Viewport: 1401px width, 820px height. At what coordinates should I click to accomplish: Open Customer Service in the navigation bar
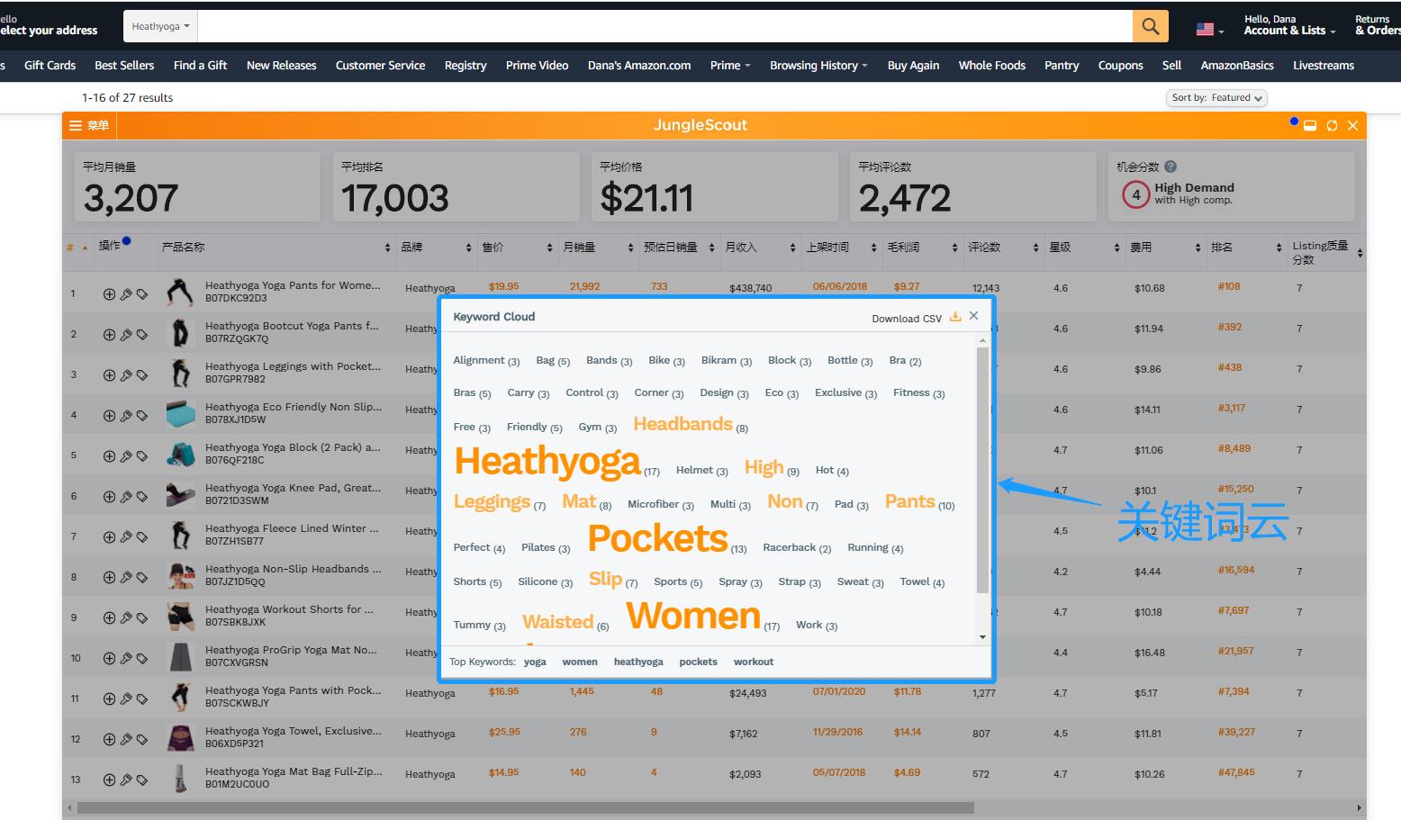tap(380, 65)
